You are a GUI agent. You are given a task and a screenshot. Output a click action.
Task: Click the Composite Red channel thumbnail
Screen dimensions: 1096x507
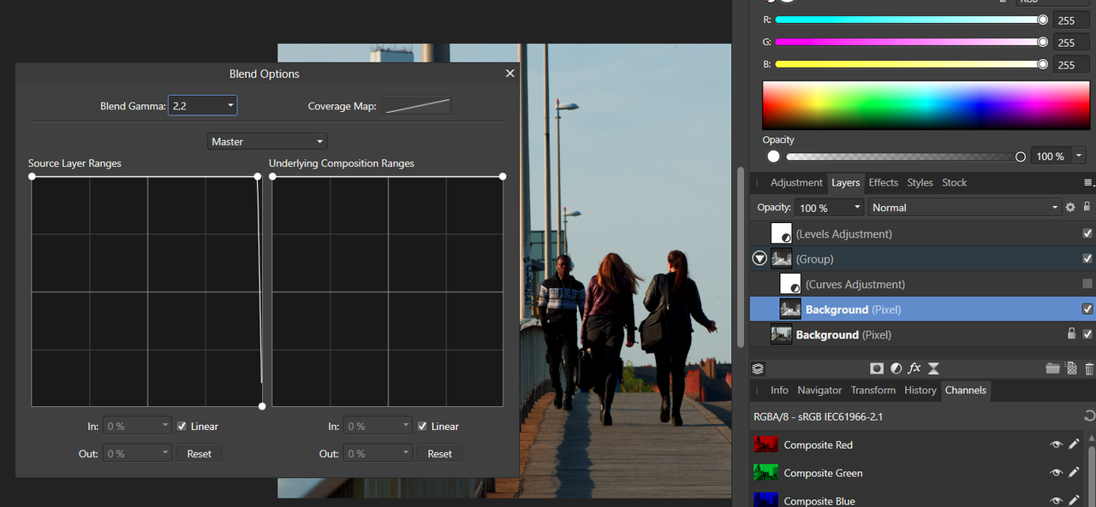click(765, 445)
